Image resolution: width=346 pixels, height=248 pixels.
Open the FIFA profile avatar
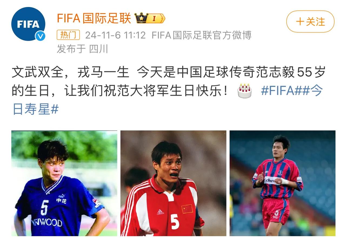pyautogui.click(x=28, y=24)
